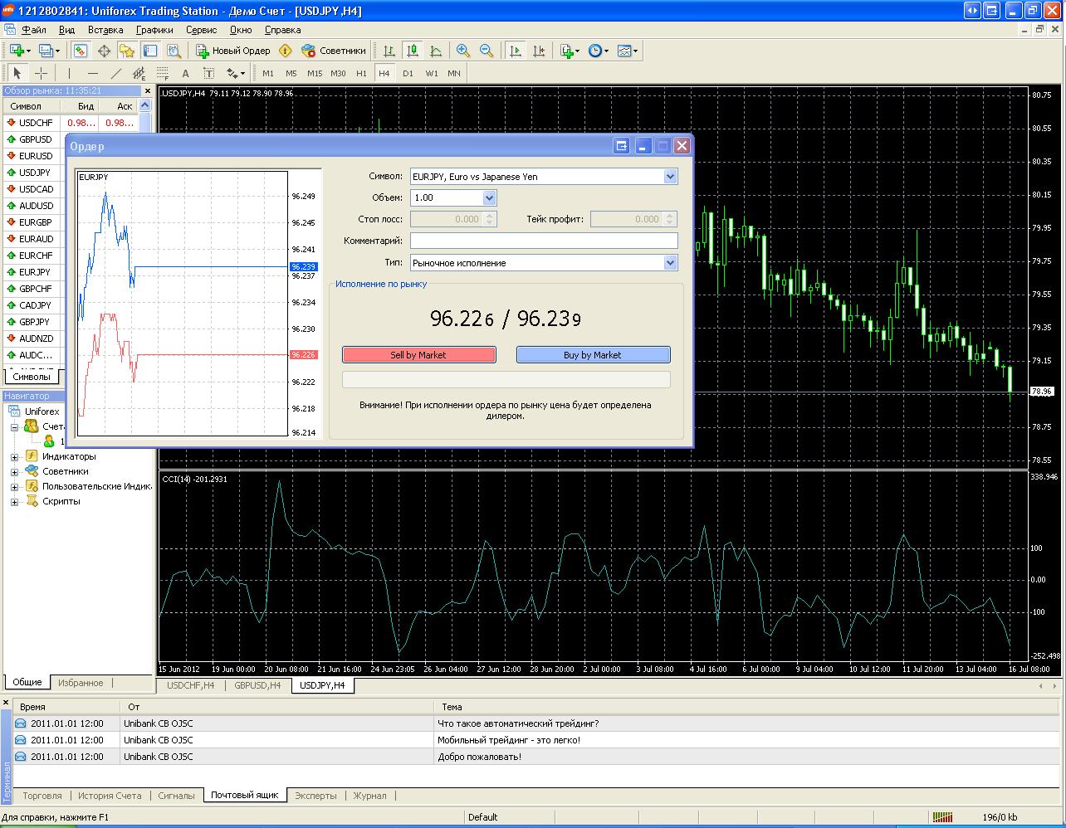Open the Журнал terminal tab
The height and width of the screenshot is (828, 1066).
click(369, 796)
